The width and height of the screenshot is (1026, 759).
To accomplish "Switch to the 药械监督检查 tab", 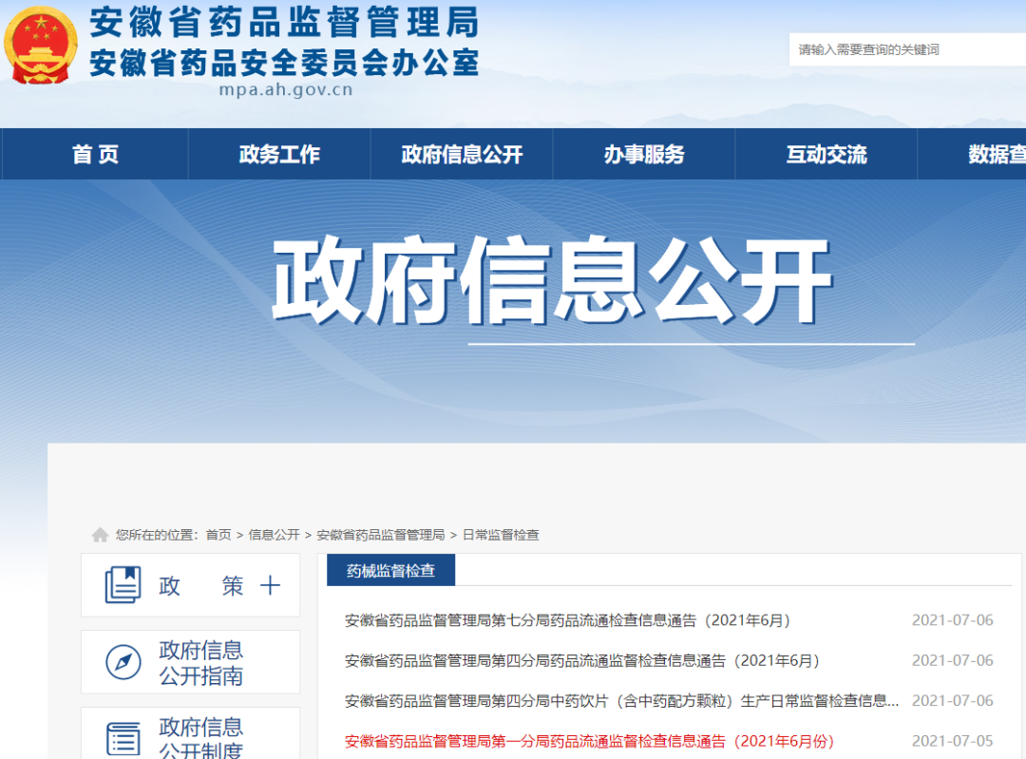I will pyautogui.click(x=390, y=571).
